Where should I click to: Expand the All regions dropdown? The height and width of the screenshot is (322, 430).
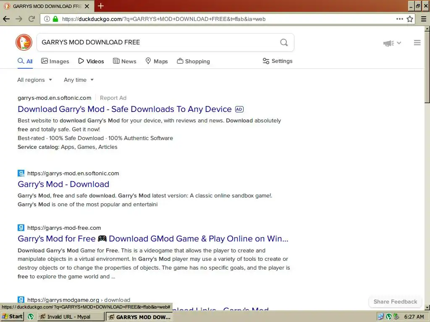click(34, 80)
